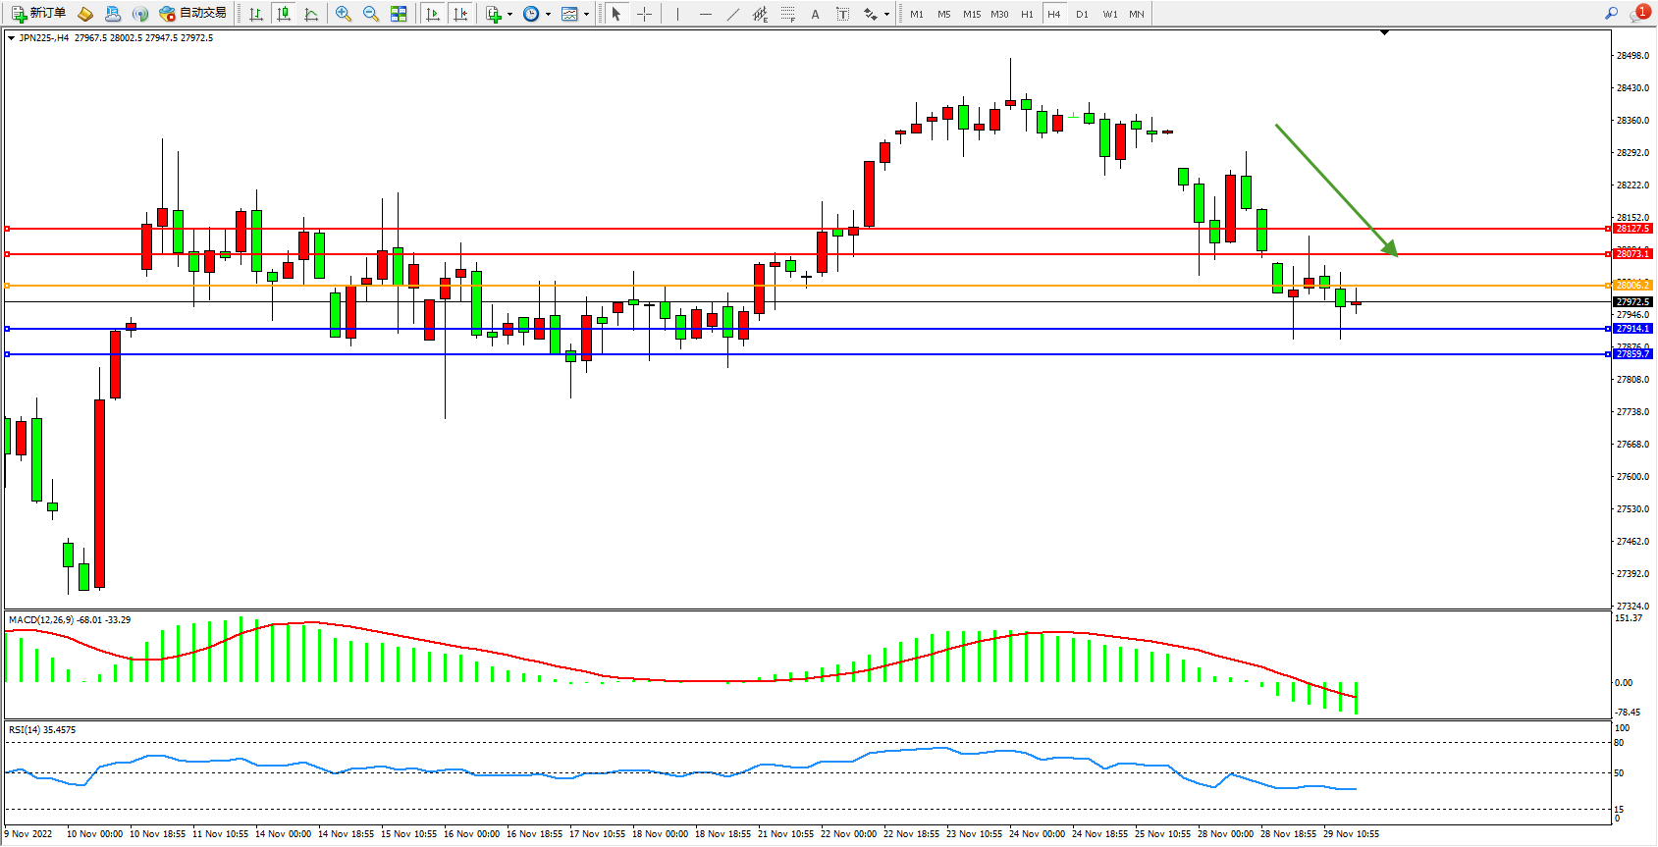Open the periods clock dropdown
1658x847 pixels.
click(x=536, y=14)
